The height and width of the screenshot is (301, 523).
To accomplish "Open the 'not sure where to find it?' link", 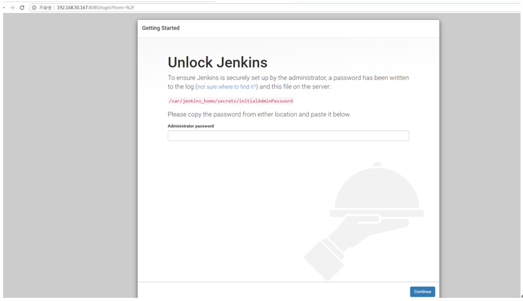I will pos(226,87).
